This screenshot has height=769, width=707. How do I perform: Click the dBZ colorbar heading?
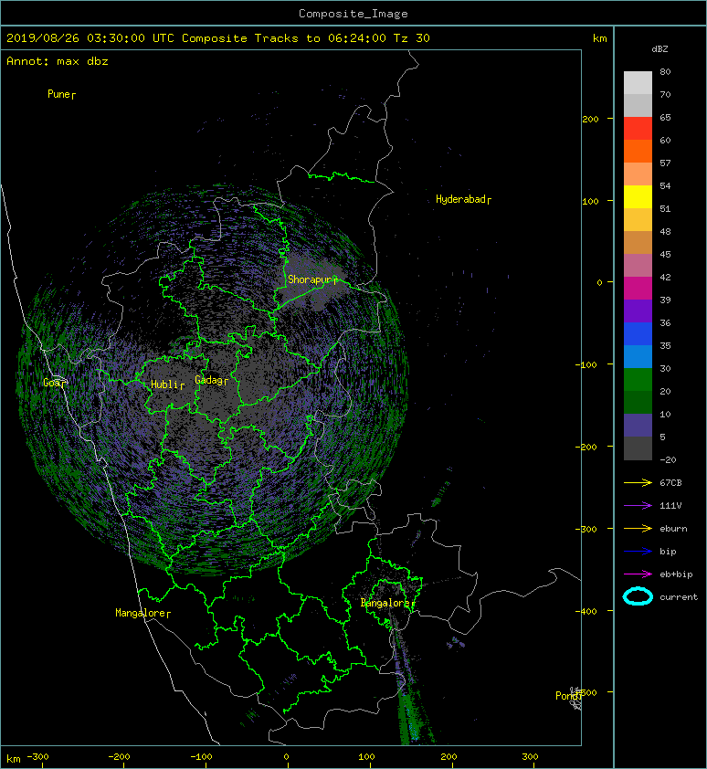(x=660, y=49)
